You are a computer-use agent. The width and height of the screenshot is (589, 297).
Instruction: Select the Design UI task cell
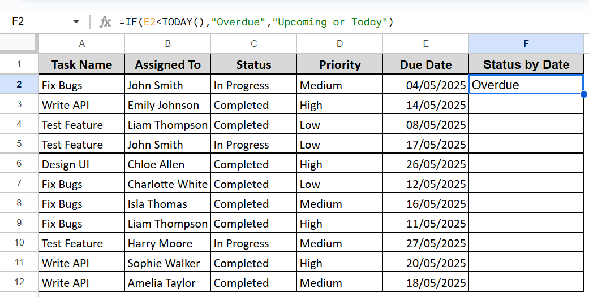click(x=81, y=164)
